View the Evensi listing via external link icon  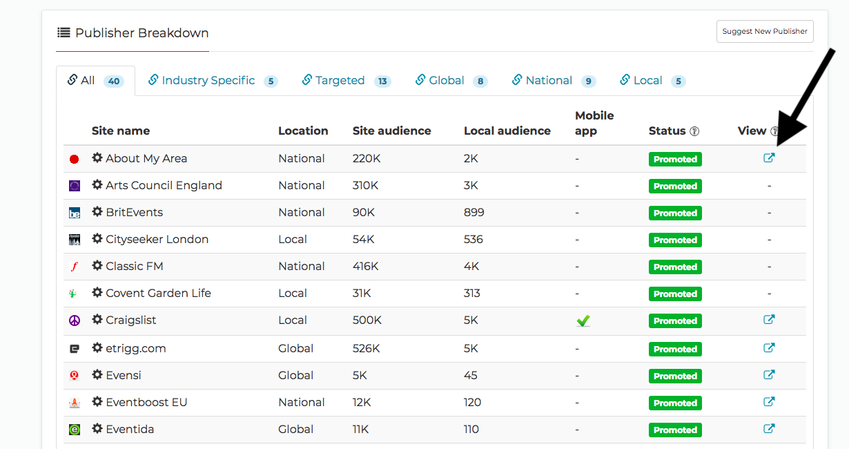pos(769,375)
